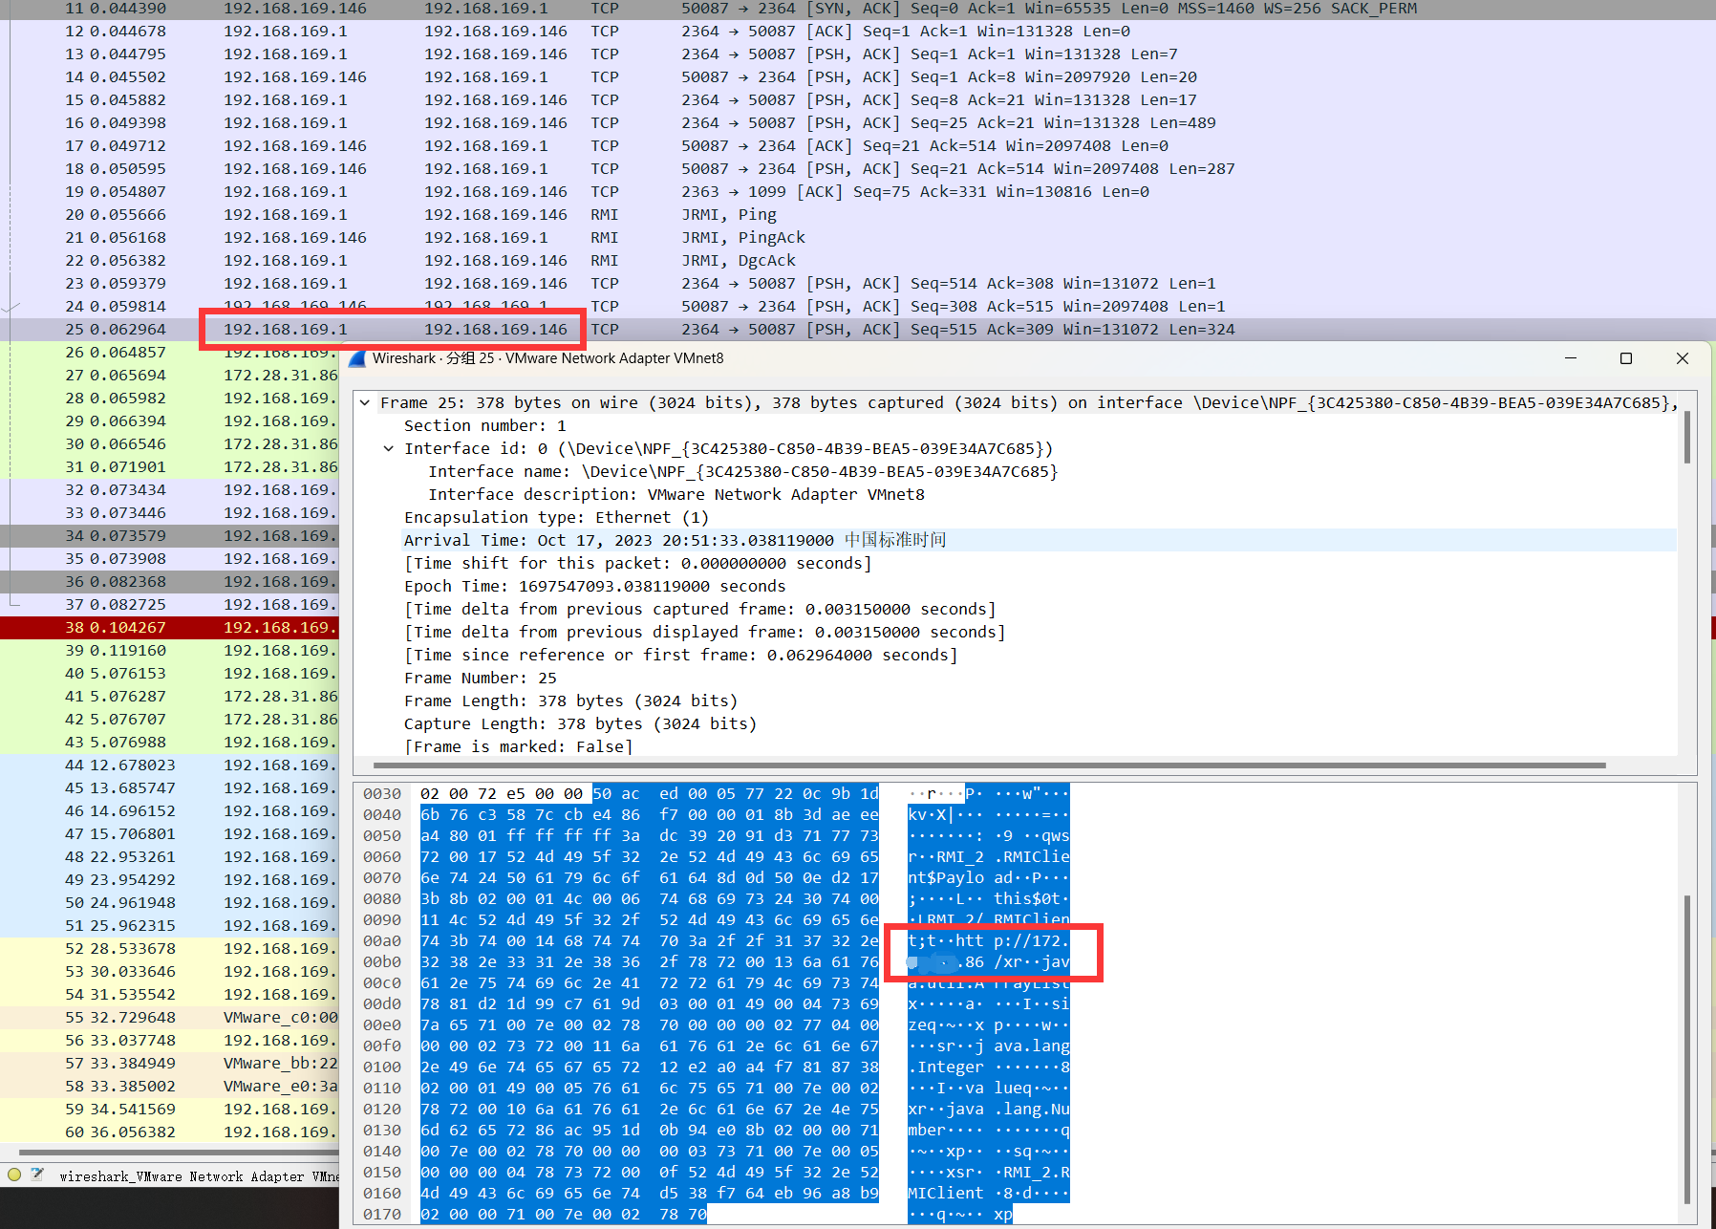
Task: Click ASCII text '.Integer' in hex dump
Action: tap(946, 1067)
